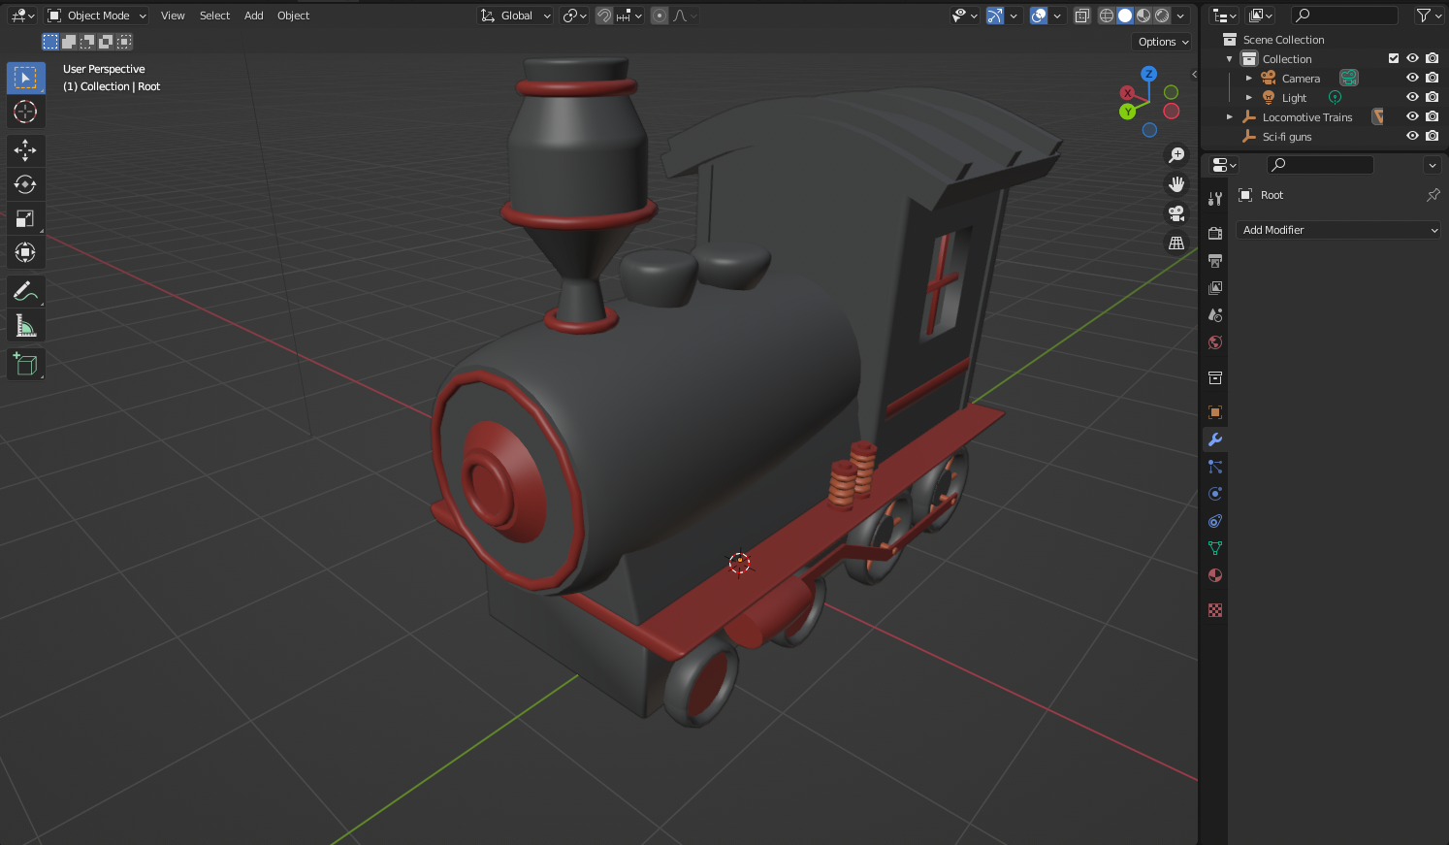Hide the Locomotive Trains object in viewport
This screenshot has width=1449, height=845.
tap(1412, 116)
